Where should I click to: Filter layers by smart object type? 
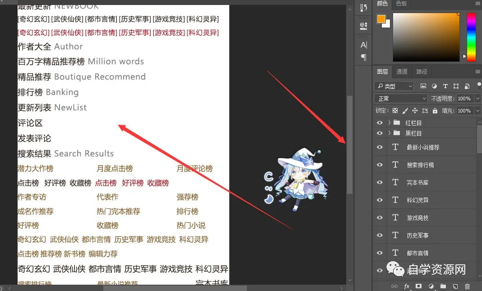pos(467,86)
